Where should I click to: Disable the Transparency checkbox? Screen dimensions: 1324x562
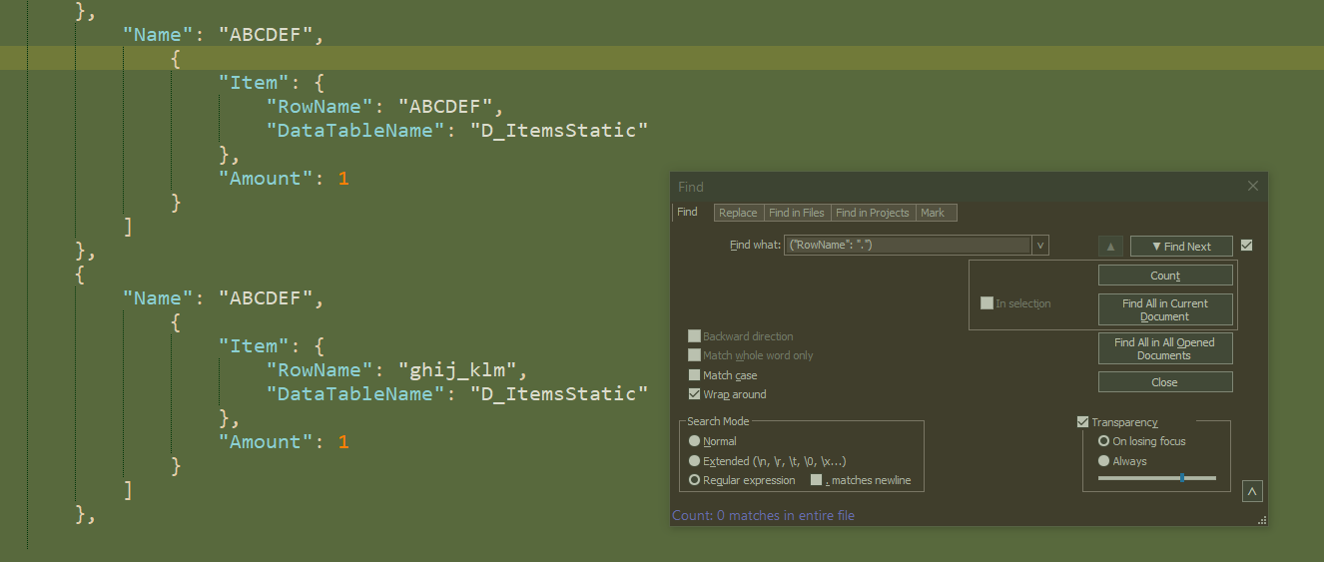click(1083, 422)
